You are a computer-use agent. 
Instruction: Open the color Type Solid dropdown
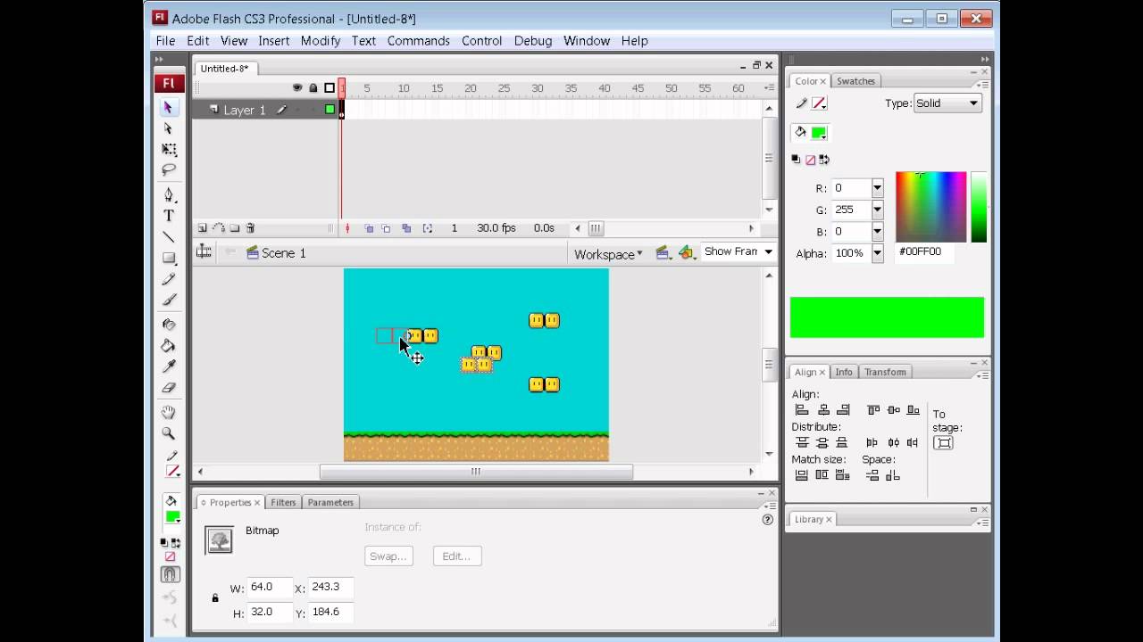(x=947, y=103)
